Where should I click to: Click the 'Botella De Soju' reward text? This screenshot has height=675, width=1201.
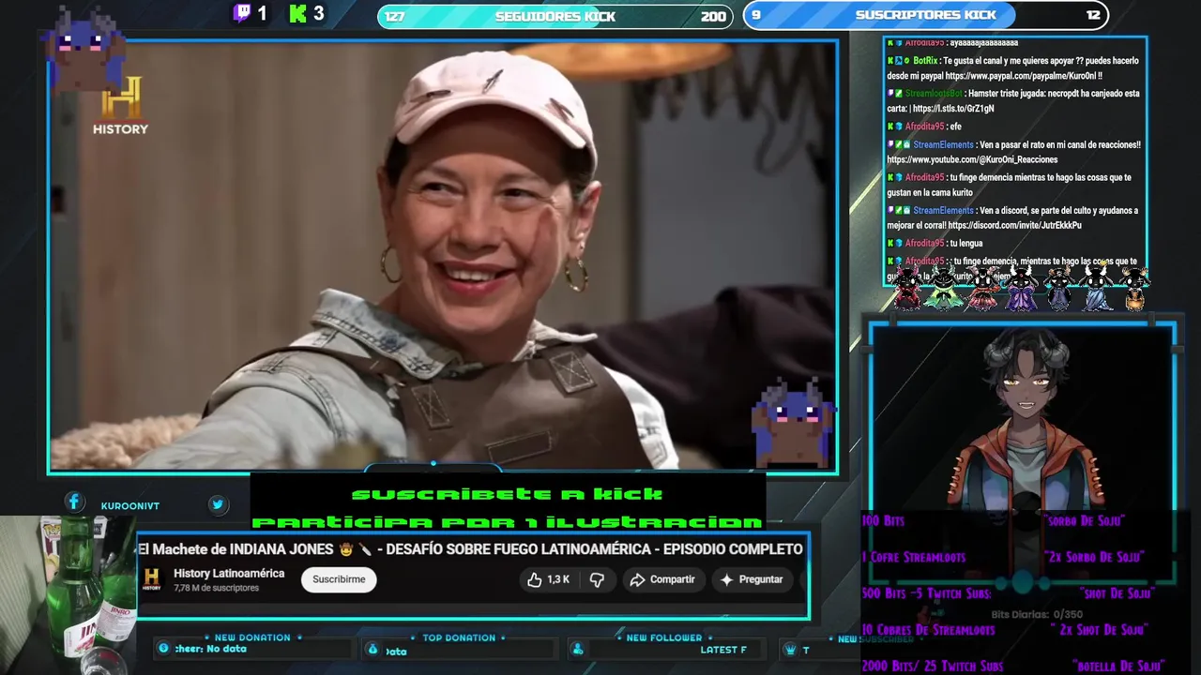(x=1120, y=667)
